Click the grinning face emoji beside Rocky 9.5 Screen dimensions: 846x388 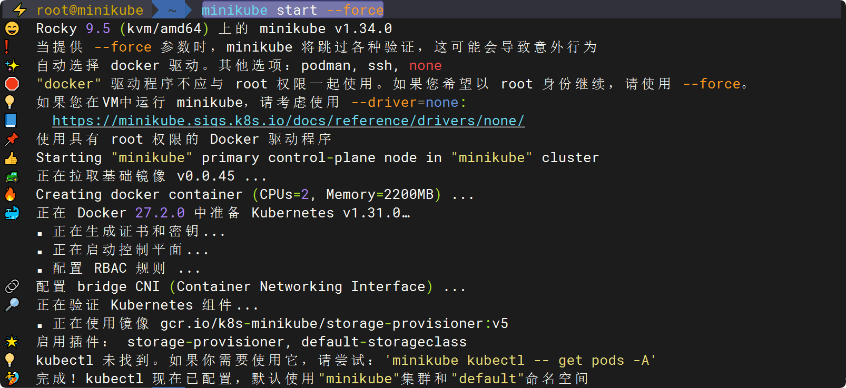12,28
